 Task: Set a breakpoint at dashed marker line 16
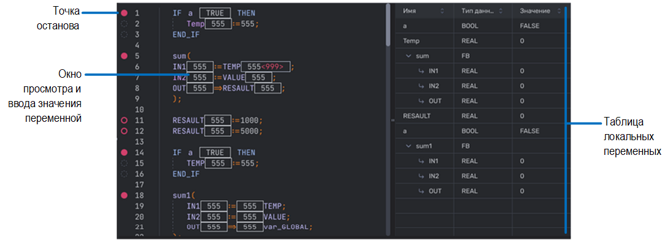[125, 174]
